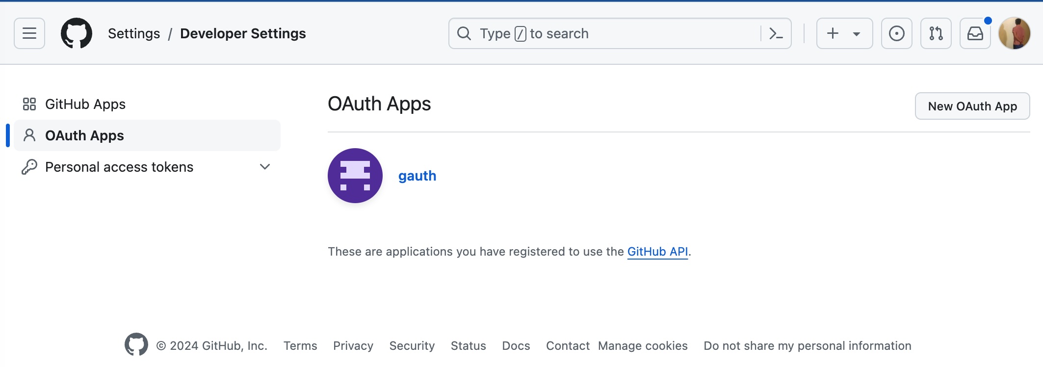Click the "© 2024 GitHub, Inc." text

212,346
